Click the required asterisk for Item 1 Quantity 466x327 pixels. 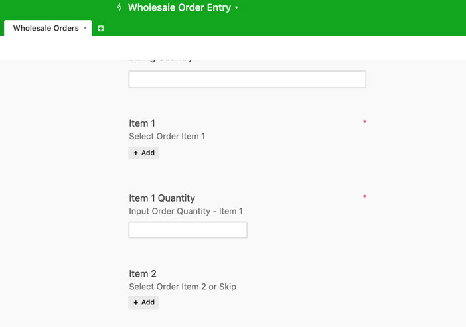coord(364,197)
